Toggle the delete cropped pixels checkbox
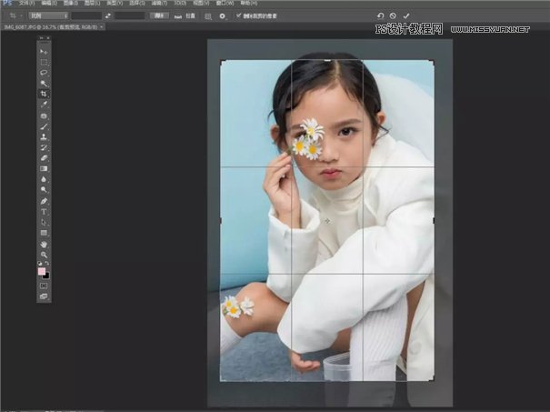 238,15
